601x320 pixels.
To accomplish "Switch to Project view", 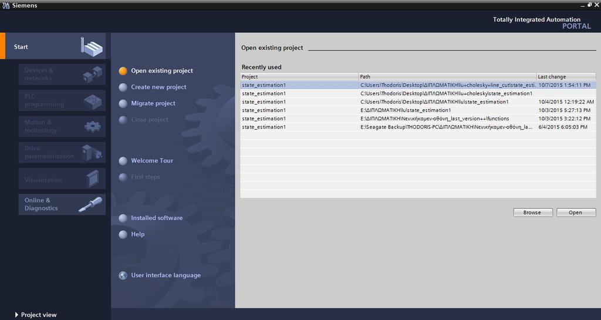I will coord(39,315).
